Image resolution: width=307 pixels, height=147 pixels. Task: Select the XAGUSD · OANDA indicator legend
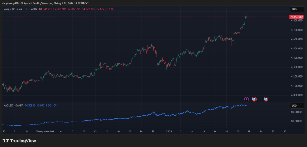(13, 105)
